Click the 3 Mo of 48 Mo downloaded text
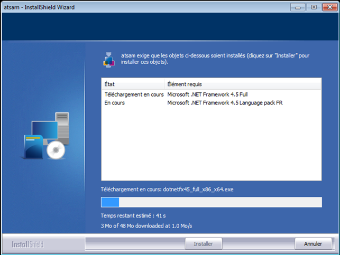340x255 pixels. [146, 226]
